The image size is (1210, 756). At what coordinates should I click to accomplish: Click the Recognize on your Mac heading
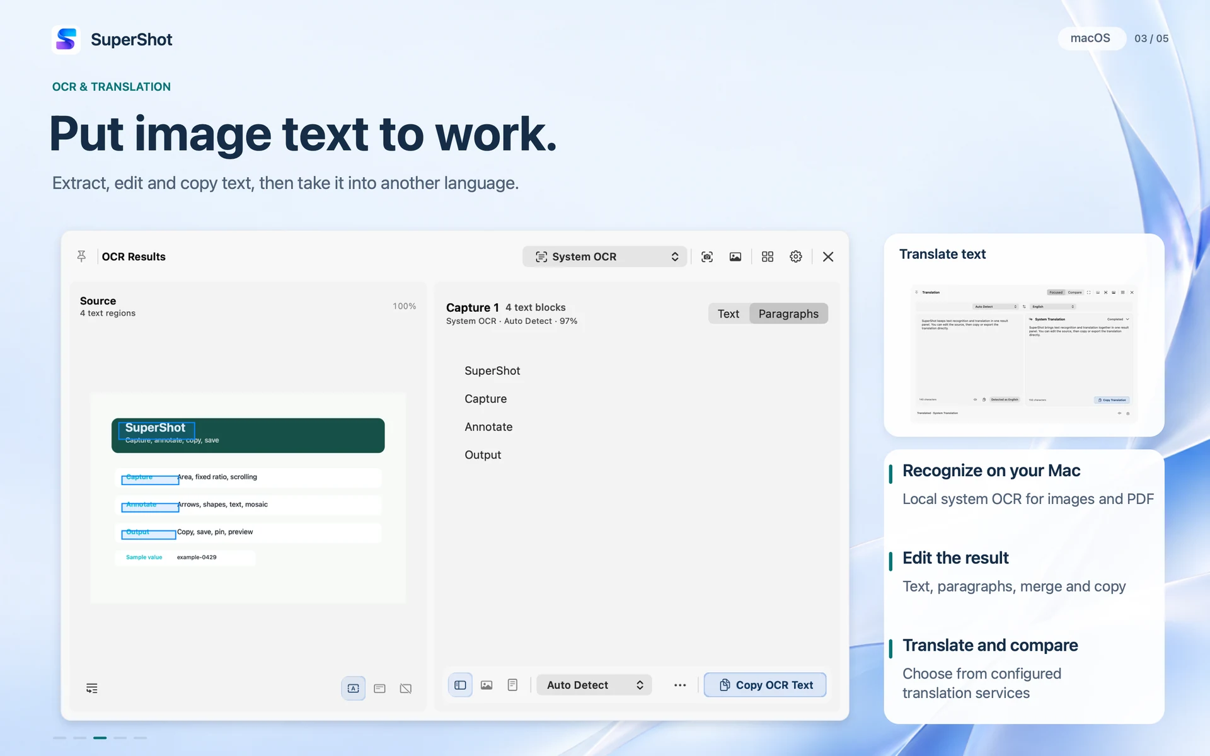(991, 471)
